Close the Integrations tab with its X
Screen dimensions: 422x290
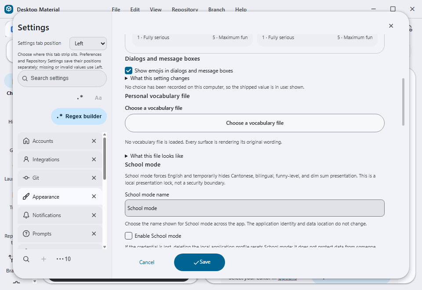coord(94,159)
